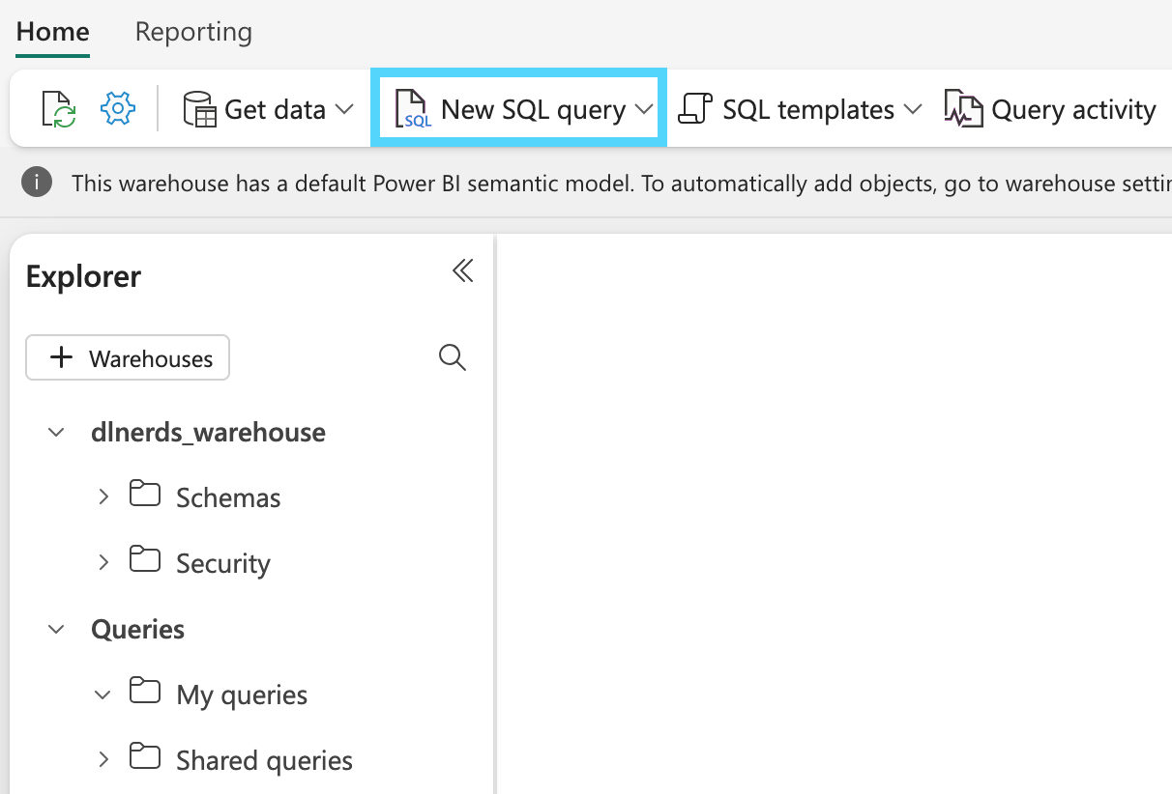Expand the Schemas folder

pos(103,496)
